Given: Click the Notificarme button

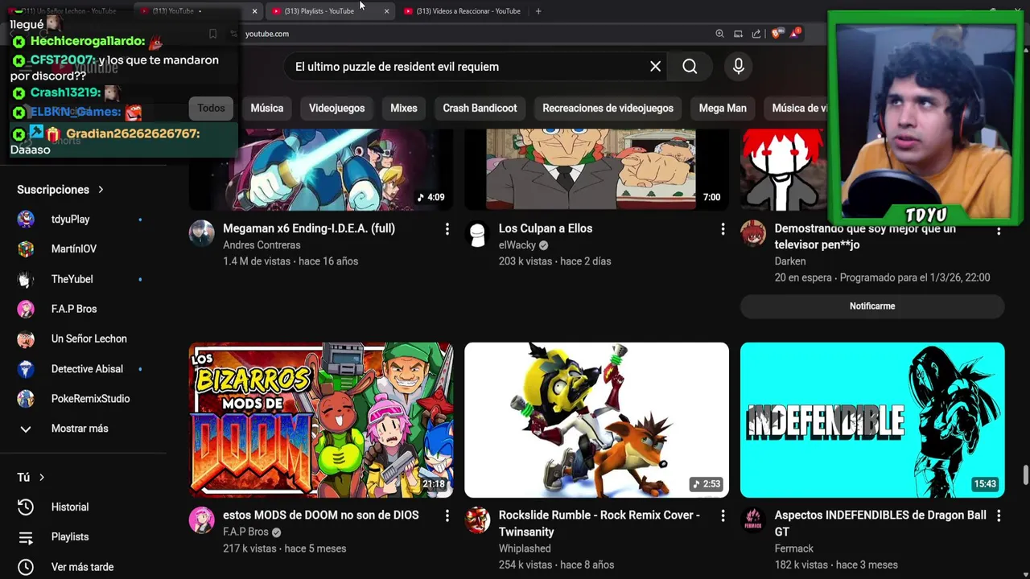Looking at the screenshot, I should point(872,306).
